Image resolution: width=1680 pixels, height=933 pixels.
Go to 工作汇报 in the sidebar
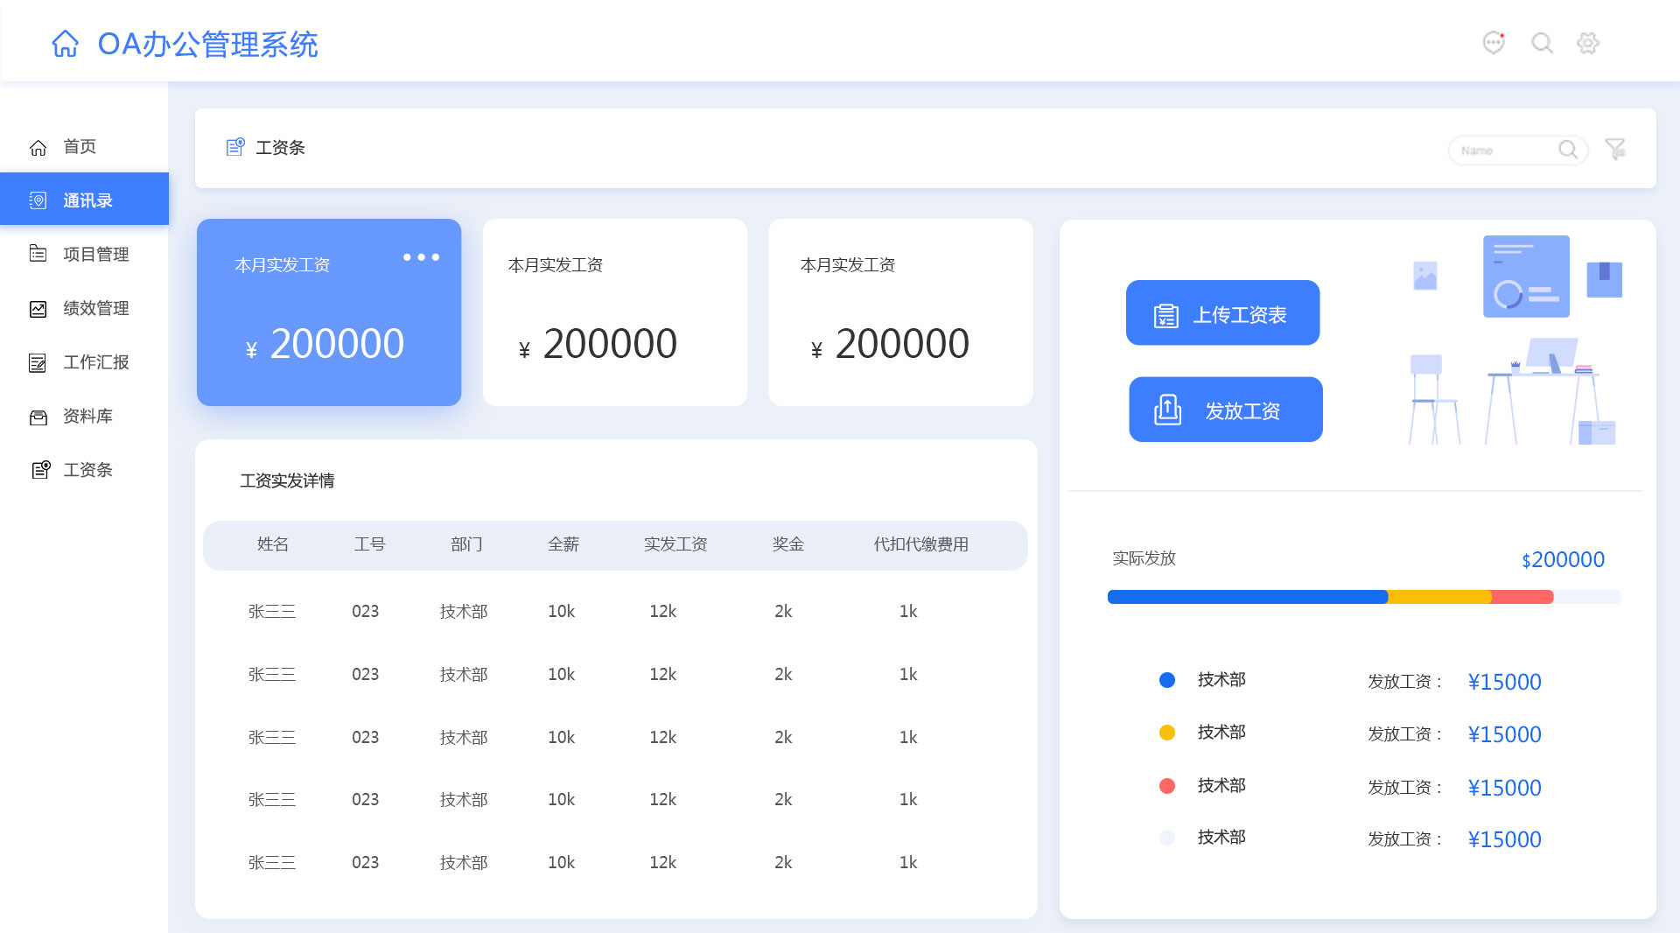tap(95, 362)
